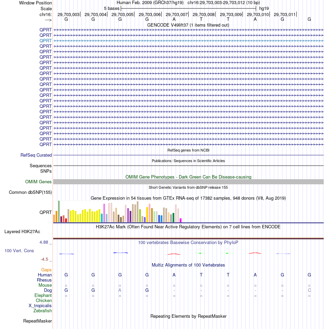Viewport: 324px width, 329px height.
Task: Click the Scale label on the left
Action: pyautogui.click(x=46, y=9)
